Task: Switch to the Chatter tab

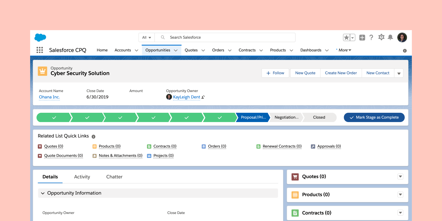Action: click(114, 177)
